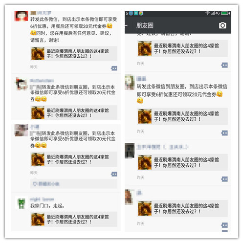
Task: Open dark avatar of third right poster
Action: tap(130, 151)
